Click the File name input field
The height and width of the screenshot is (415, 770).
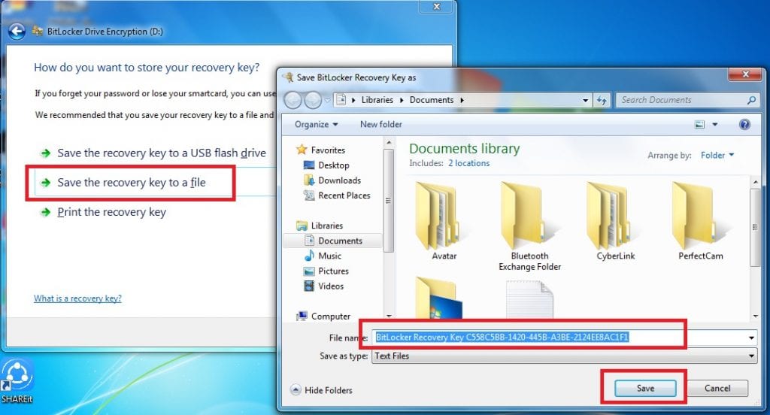pyautogui.click(x=559, y=338)
